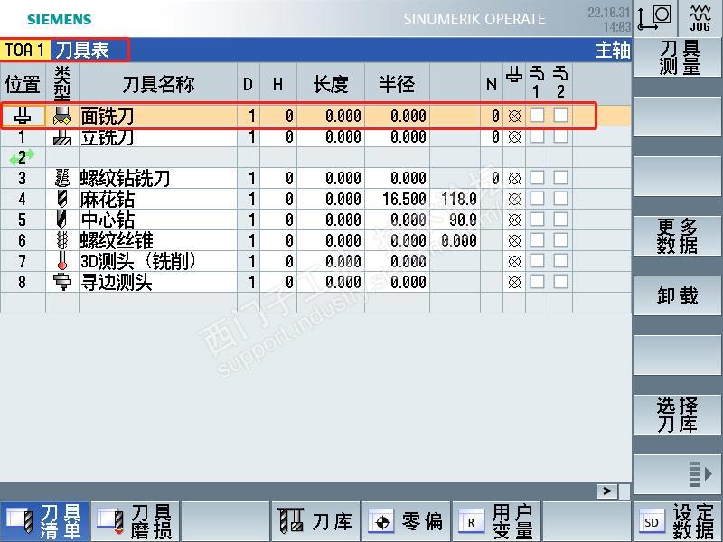Click the spindle position icon in first row

coord(23,116)
